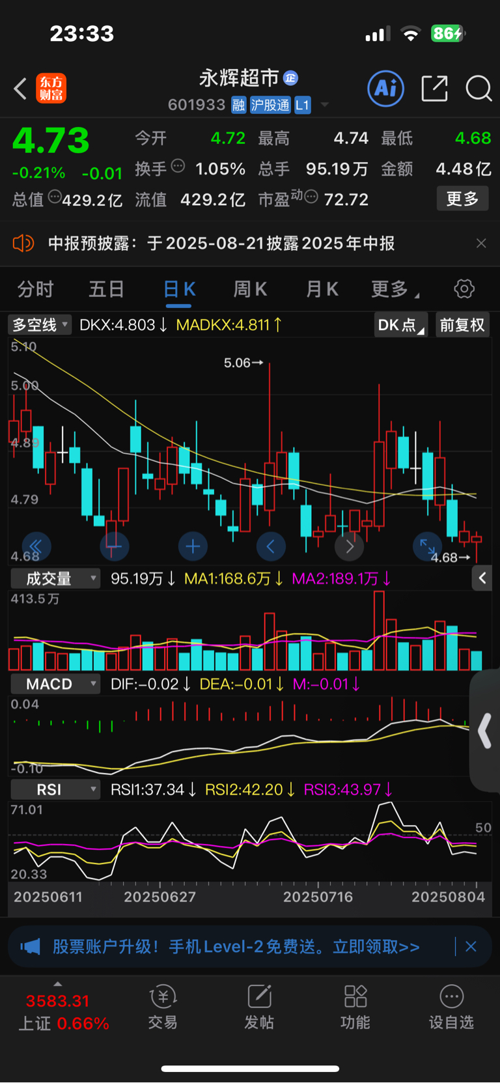Open 发帖 post icon
The height and width of the screenshot is (1083, 500).
[259, 1007]
